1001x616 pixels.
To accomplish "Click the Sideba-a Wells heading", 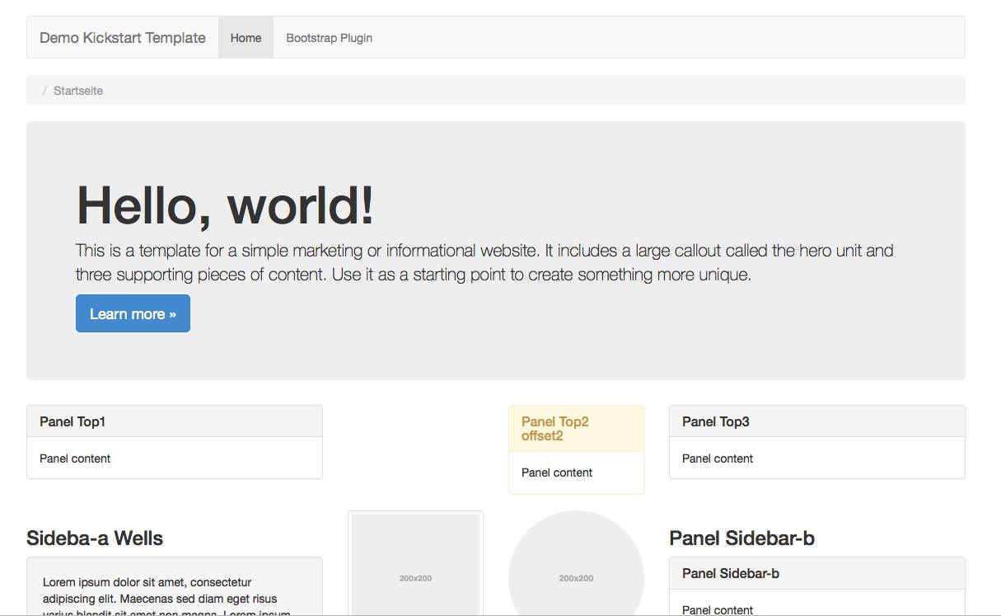I will point(95,538).
